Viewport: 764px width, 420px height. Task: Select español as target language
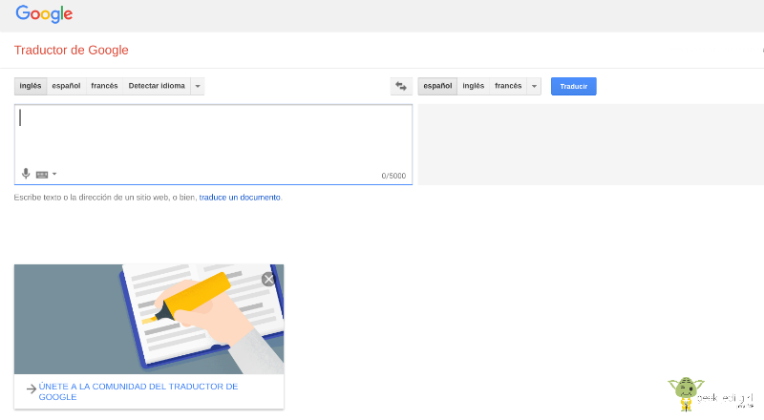tap(437, 86)
